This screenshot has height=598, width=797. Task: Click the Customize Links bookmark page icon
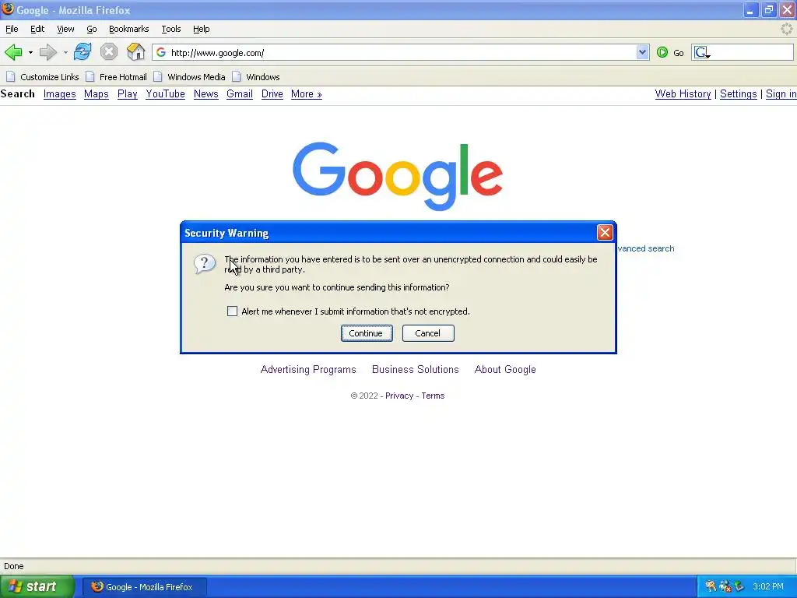11,77
